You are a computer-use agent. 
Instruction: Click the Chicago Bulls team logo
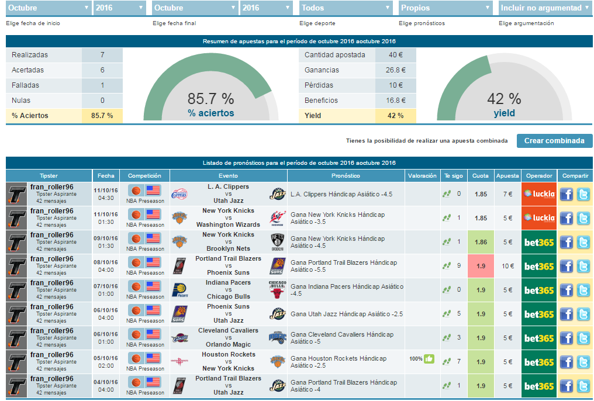[x=278, y=290]
